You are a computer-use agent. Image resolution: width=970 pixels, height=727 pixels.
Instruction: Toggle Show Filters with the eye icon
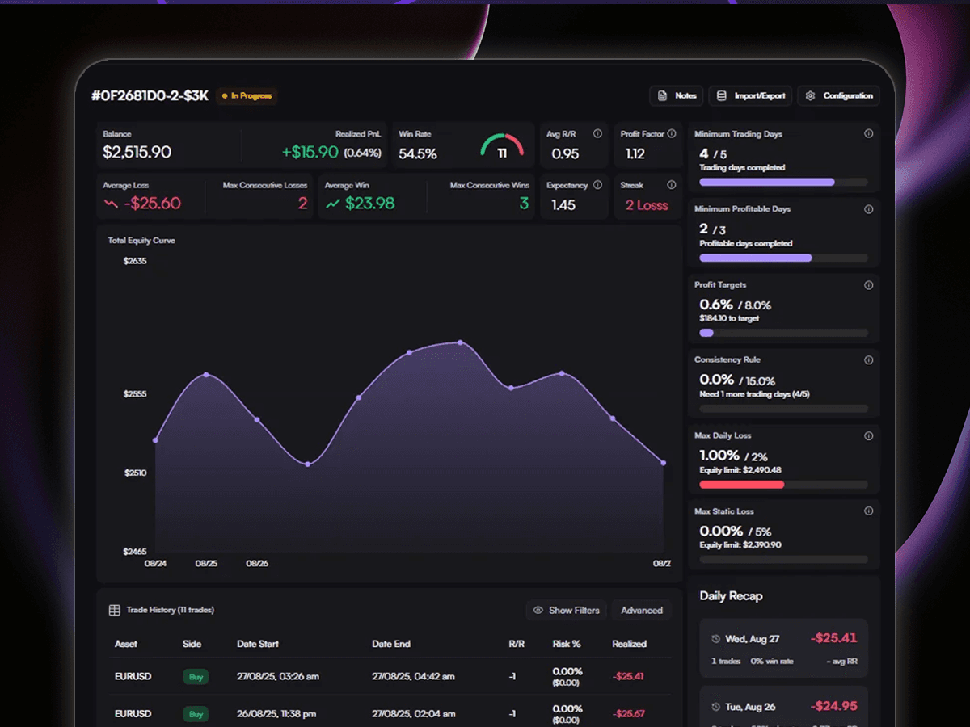[566, 611]
